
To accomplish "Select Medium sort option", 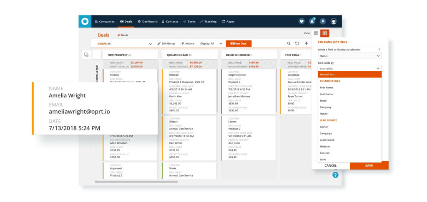I will click(350, 146).
